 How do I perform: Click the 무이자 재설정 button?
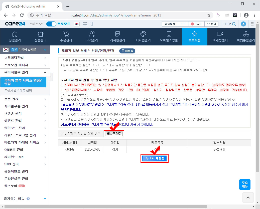click(x=155, y=158)
